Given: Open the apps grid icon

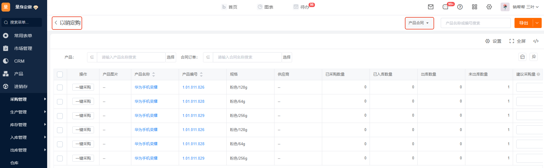Looking at the screenshot, I should 475,7.
